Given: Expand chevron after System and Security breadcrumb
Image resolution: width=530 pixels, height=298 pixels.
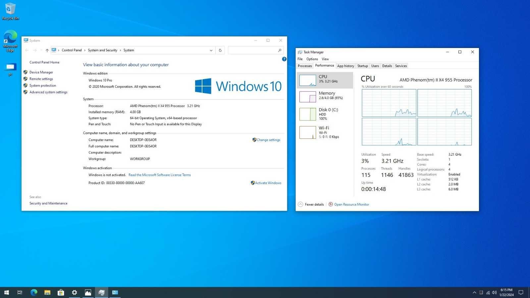Looking at the screenshot, I should (x=120, y=50).
